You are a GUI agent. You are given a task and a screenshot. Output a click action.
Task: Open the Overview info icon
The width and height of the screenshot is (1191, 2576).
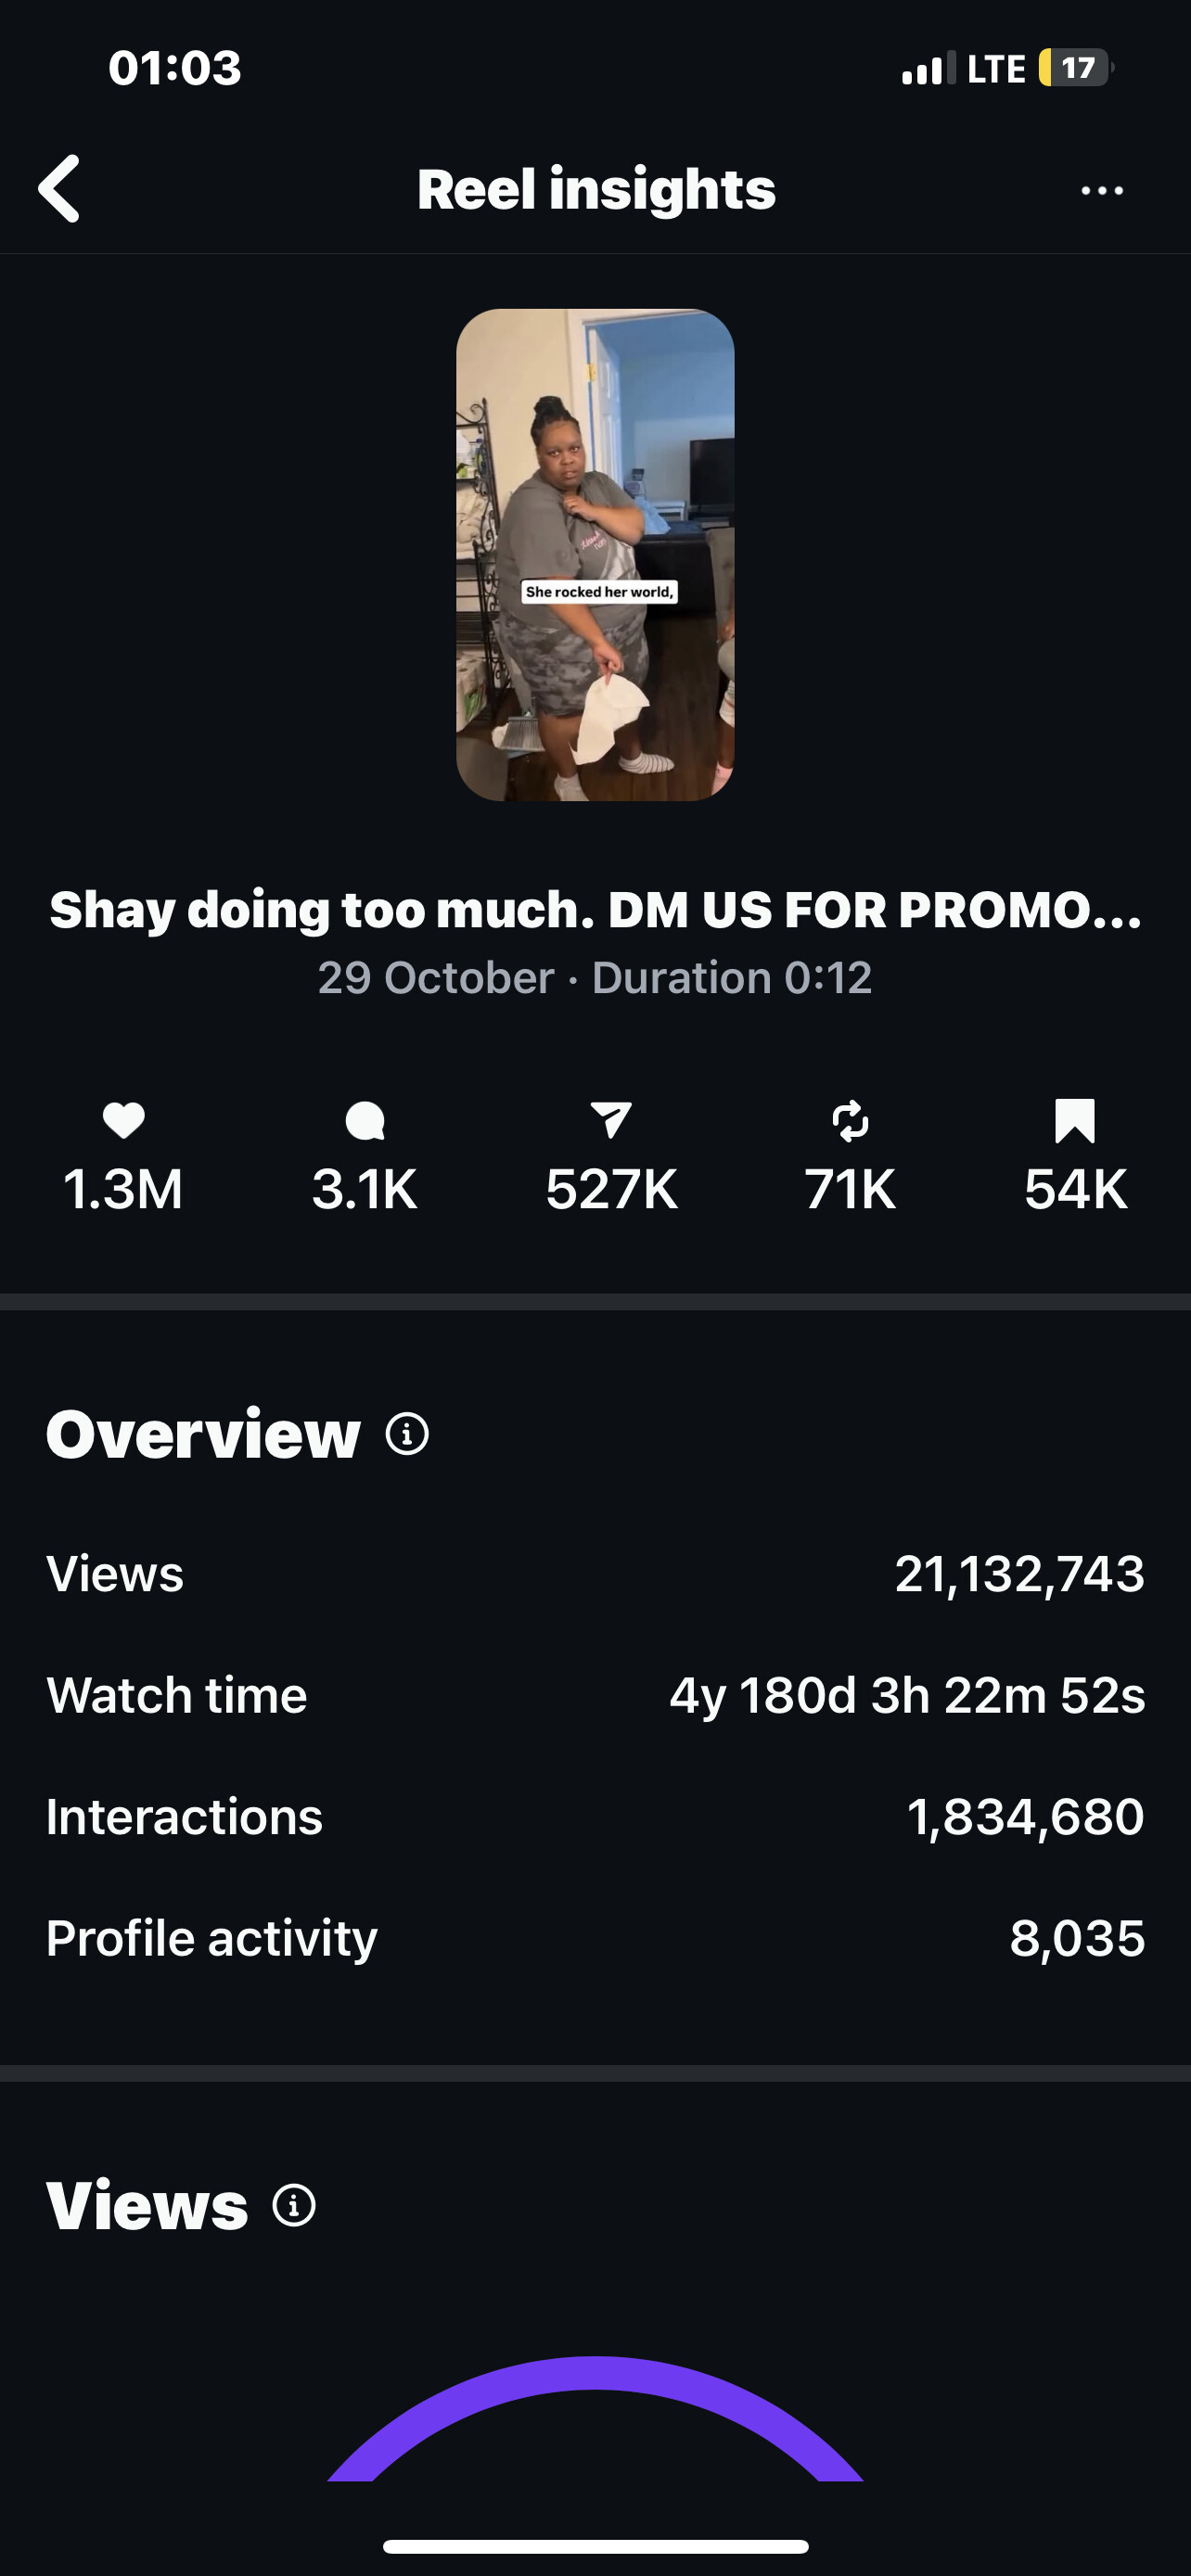407,1434
